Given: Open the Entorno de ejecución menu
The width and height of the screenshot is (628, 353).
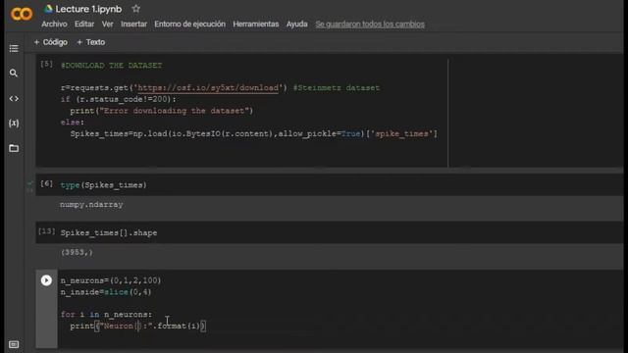Looking at the screenshot, I should (x=189, y=24).
